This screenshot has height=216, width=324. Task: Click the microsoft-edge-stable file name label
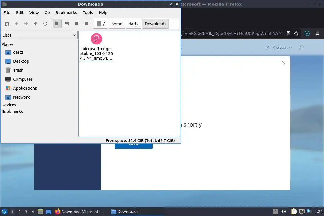pyautogui.click(x=96, y=53)
